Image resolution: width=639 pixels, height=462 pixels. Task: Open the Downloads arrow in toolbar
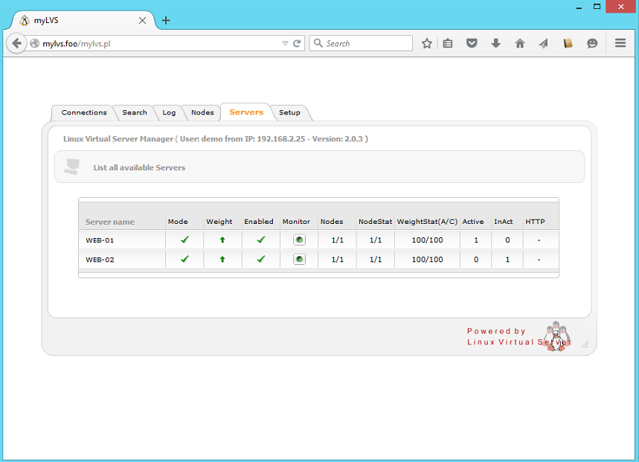[495, 44]
